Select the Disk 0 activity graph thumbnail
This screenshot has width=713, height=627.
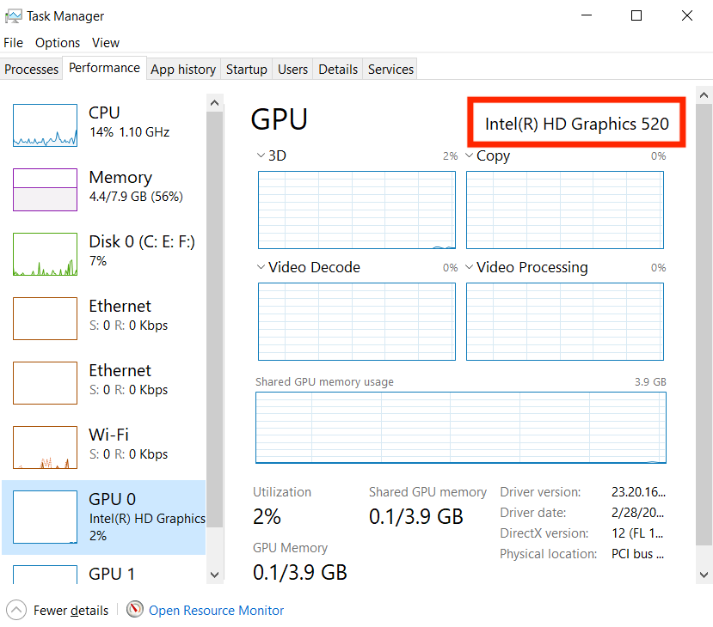pyautogui.click(x=45, y=254)
